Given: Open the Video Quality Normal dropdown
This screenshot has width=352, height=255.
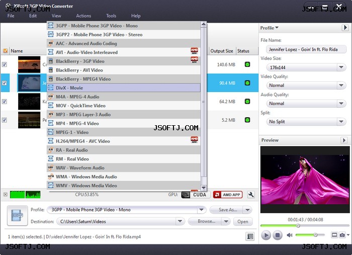Looking at the screenshot, I should (341, 86).
